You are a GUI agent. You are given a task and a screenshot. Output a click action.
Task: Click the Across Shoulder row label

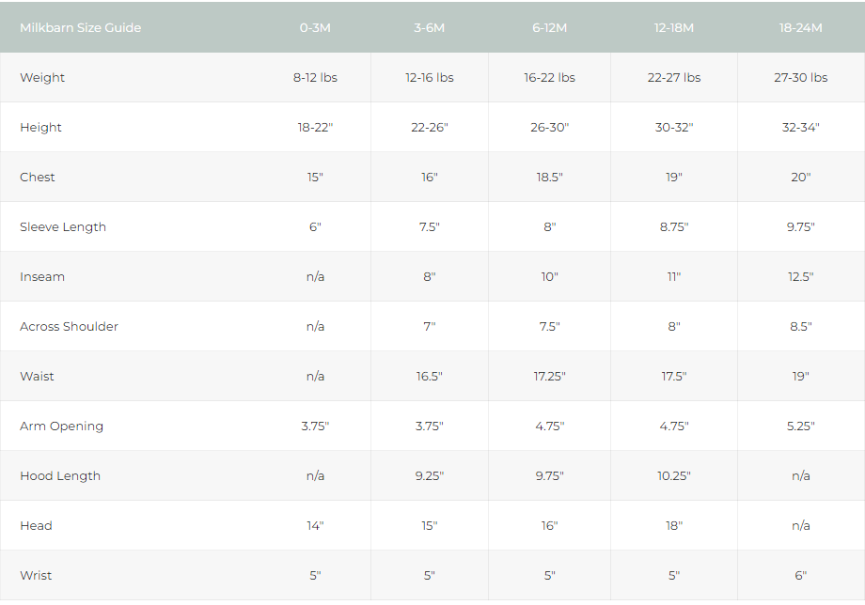[x=69, y=326]
